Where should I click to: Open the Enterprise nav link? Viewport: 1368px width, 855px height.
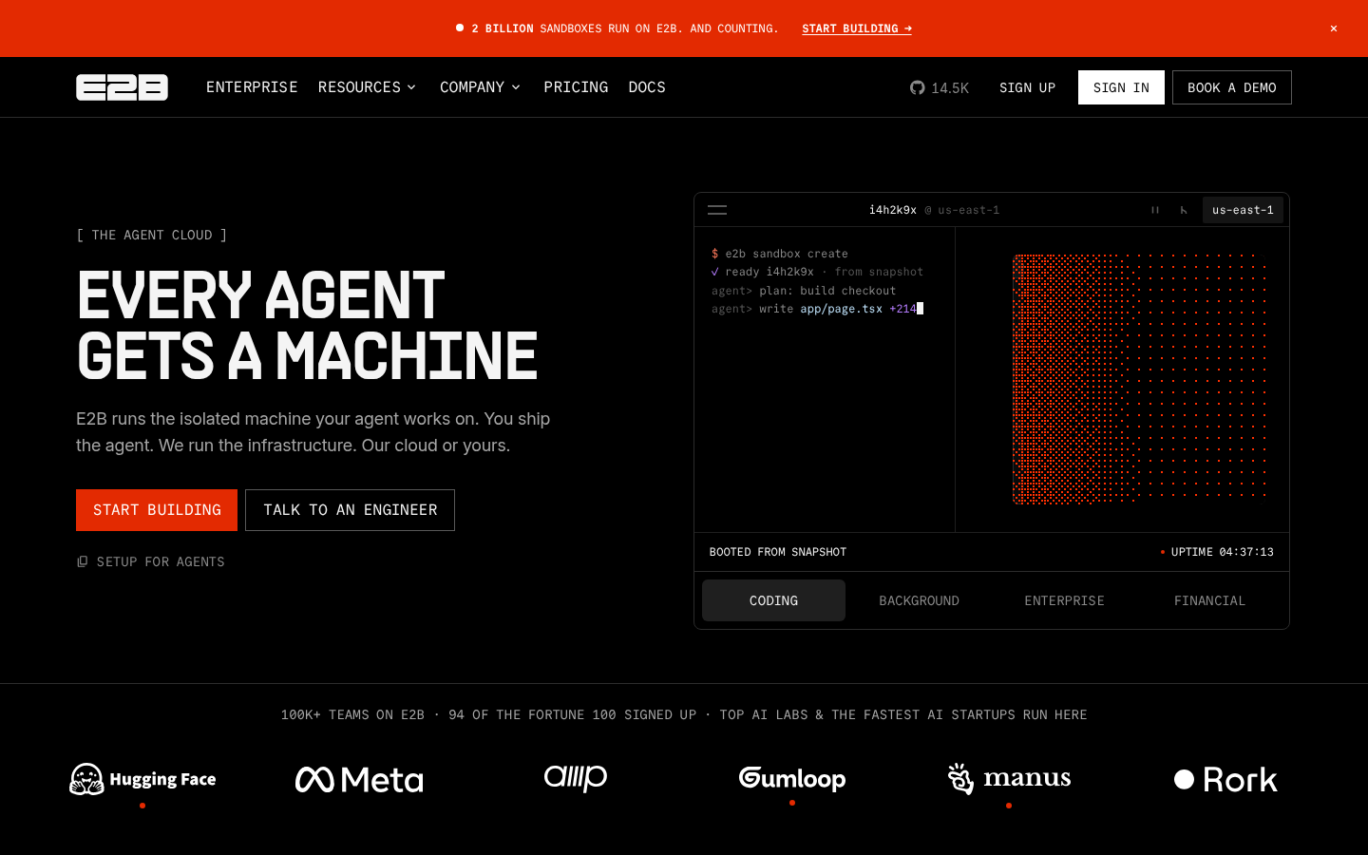[x=252, y=87]
